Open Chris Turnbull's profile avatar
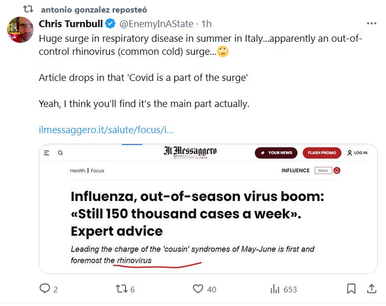The height and width of the screenshot is (306, 386). 20,30
